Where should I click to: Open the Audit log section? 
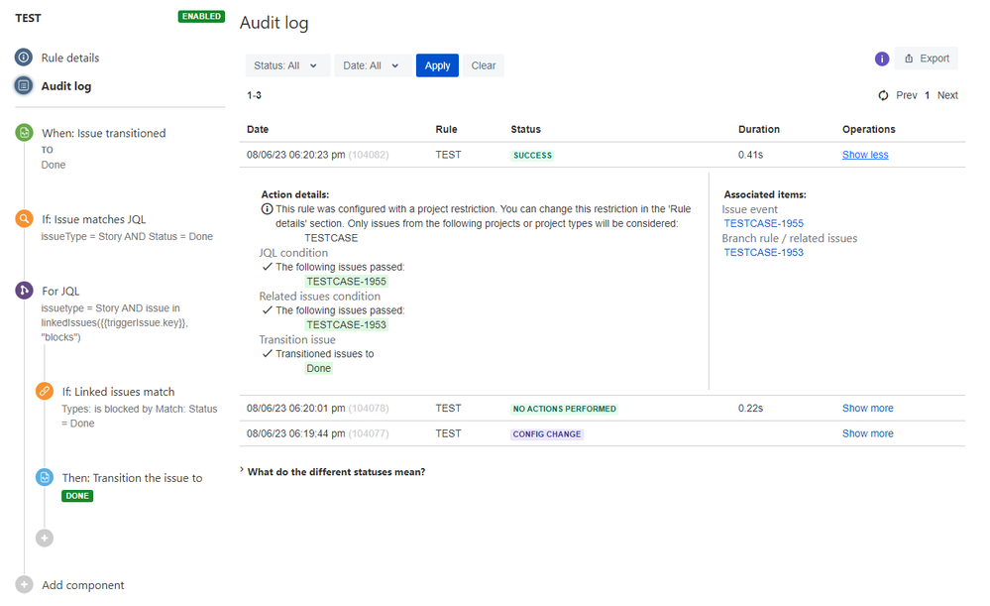click(x=66, y=86)
